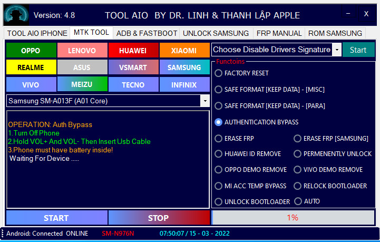Open the ADB & FASTBOOT tab
380x242 pixels.
(x=147, y=33)
